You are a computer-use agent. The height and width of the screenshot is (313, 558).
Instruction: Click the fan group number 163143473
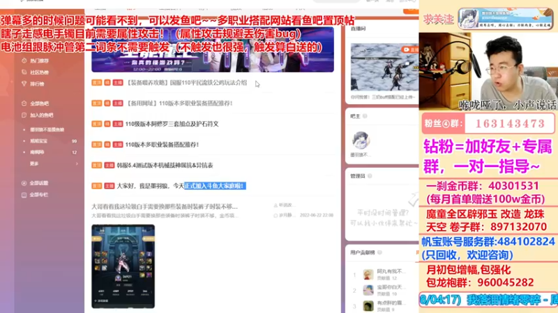pos(510,124)
